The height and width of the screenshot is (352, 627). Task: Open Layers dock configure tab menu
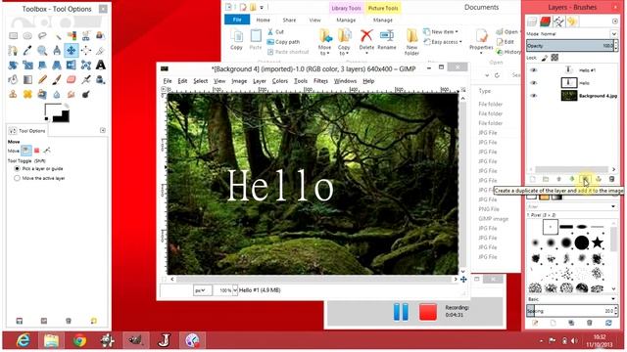coord(615,22)
